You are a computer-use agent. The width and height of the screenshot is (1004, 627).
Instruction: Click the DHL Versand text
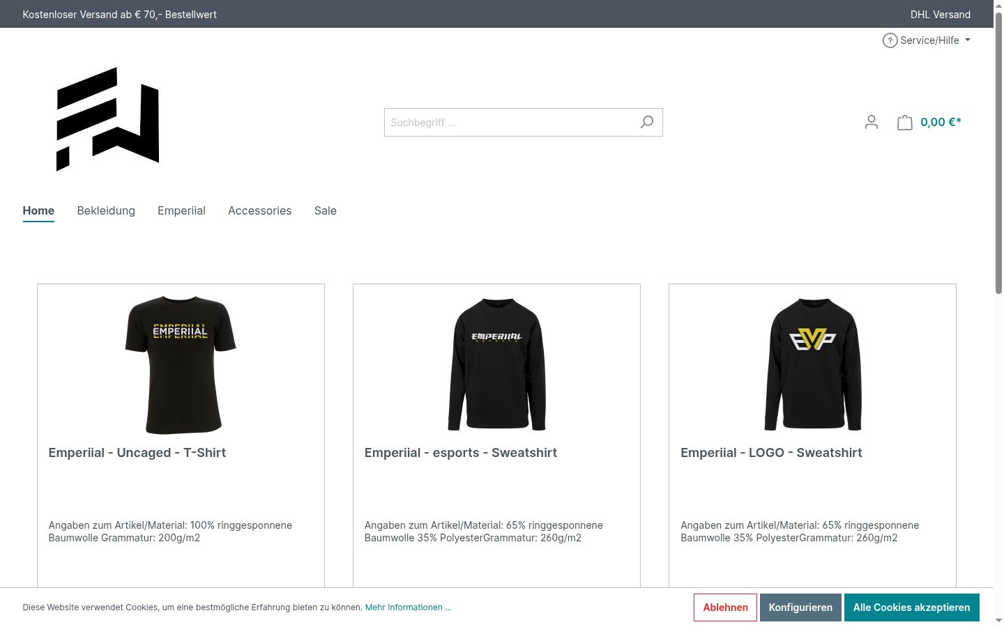pos(940,14)
